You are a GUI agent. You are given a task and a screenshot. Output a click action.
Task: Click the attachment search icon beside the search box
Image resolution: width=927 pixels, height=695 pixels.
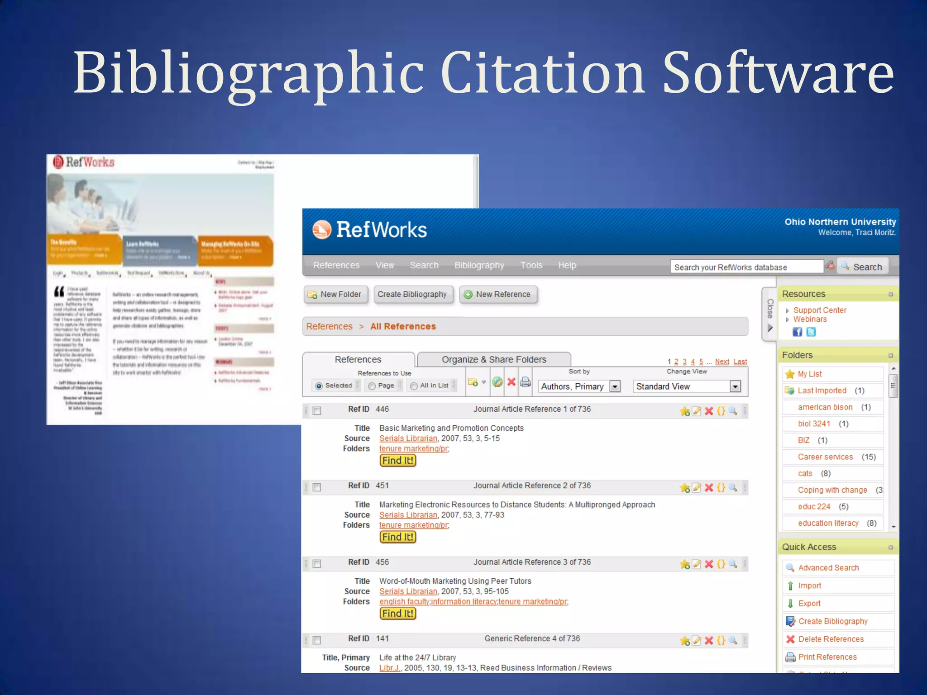pyautogui.click(x=830, y=266)
